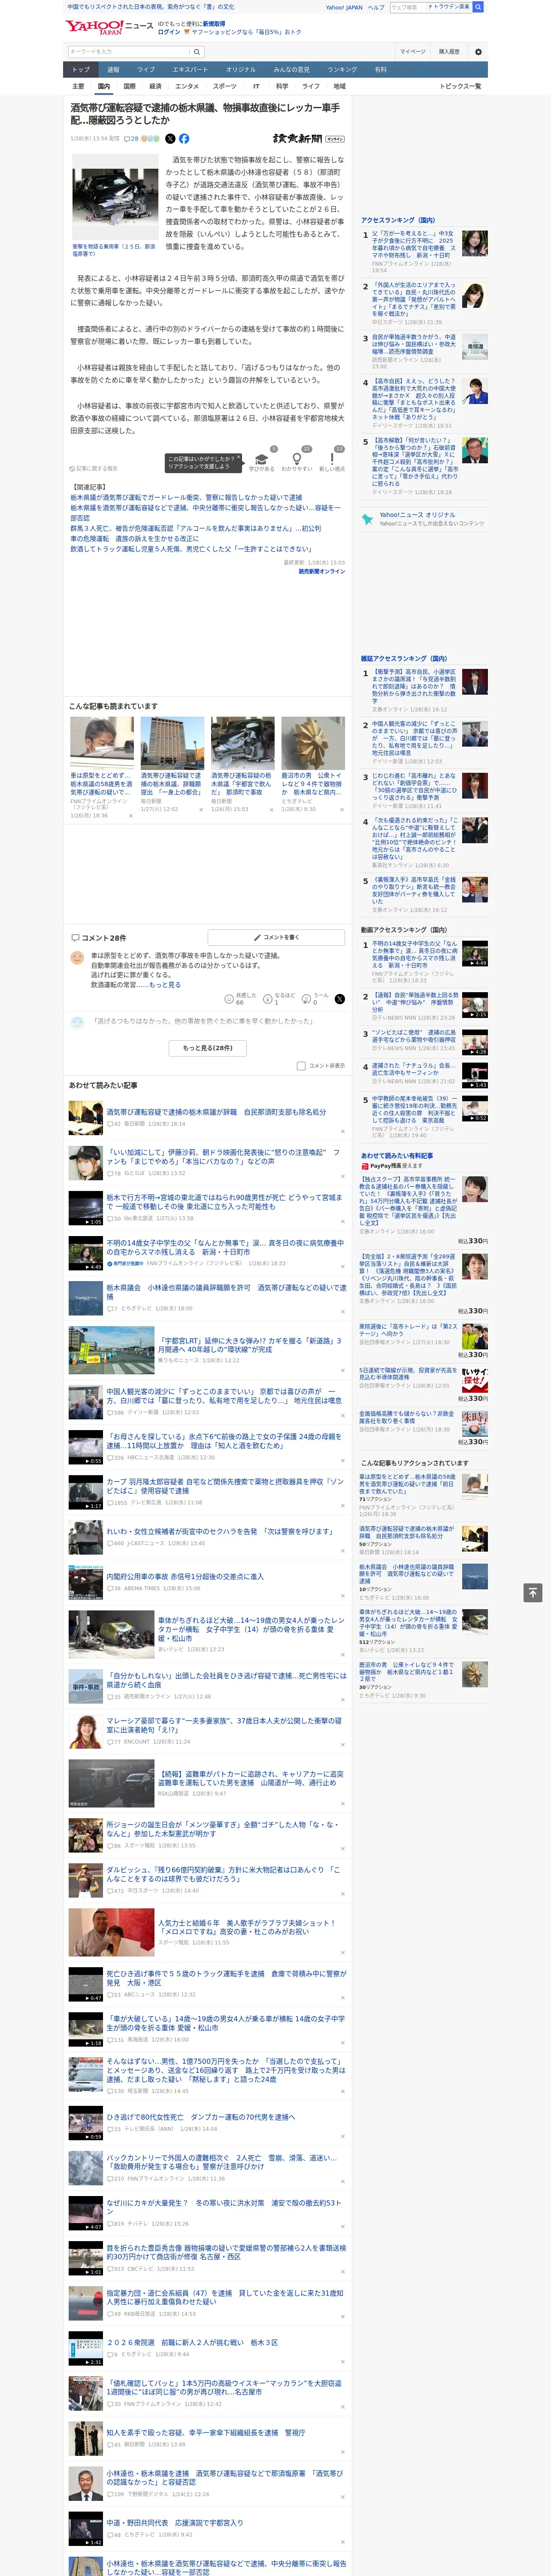
Task: Dismiss the 鹿沼市の男 recommended card X
Action: [341, 810]
